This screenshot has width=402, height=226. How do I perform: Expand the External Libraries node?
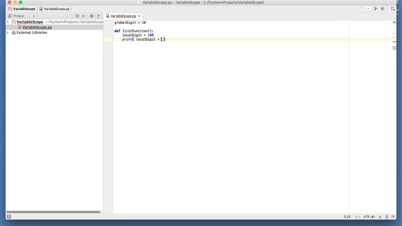tap(8, 33)
